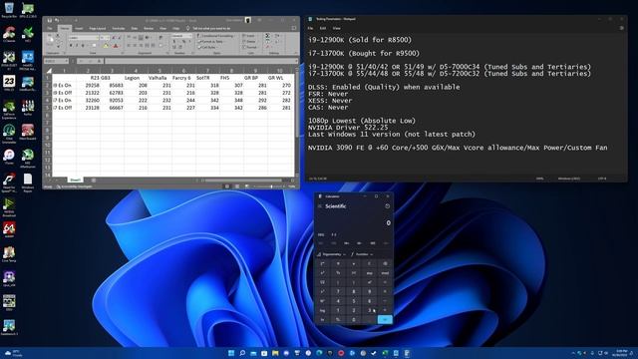Screen dimensions: 638x359
Task: Launch the CCleaner desktop shortcut
Action: coord(9,34)
